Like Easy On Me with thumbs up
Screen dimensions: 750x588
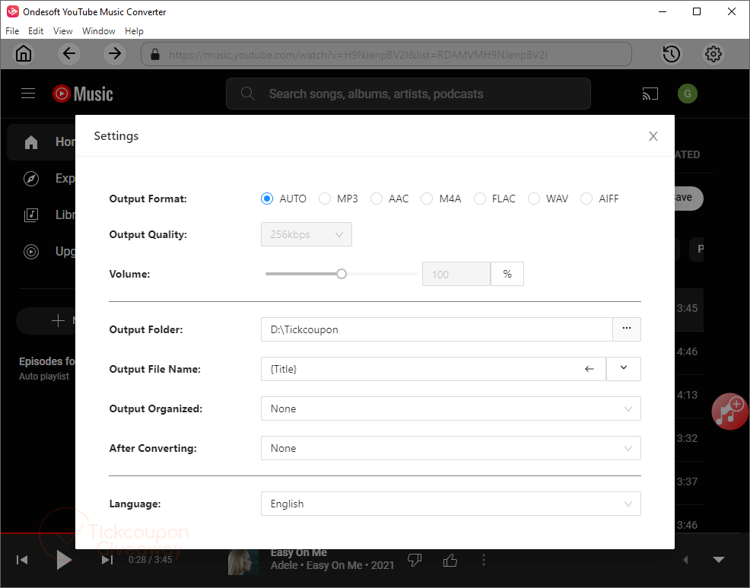[450, 560]
